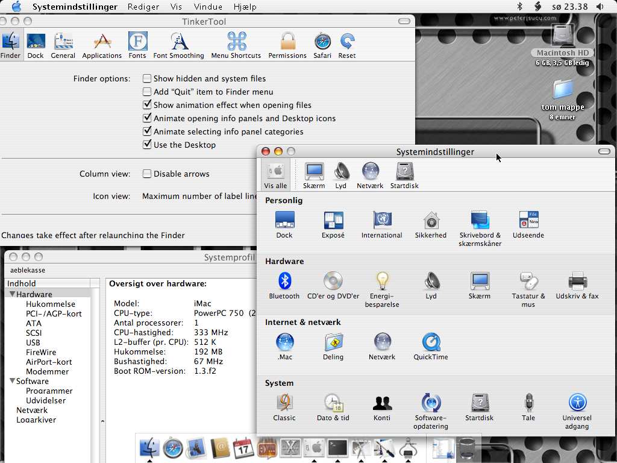
Task: Open the Exposé preference pane
Action: [x=333, y=221]
